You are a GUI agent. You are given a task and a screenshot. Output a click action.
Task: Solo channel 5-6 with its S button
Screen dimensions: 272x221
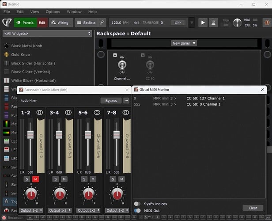pyautogui.click(x=84, y=179)
